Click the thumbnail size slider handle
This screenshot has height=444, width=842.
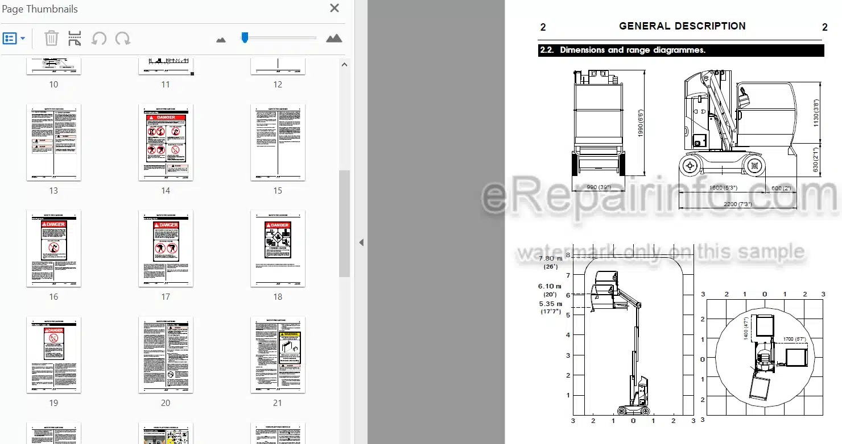pos(245,37)
